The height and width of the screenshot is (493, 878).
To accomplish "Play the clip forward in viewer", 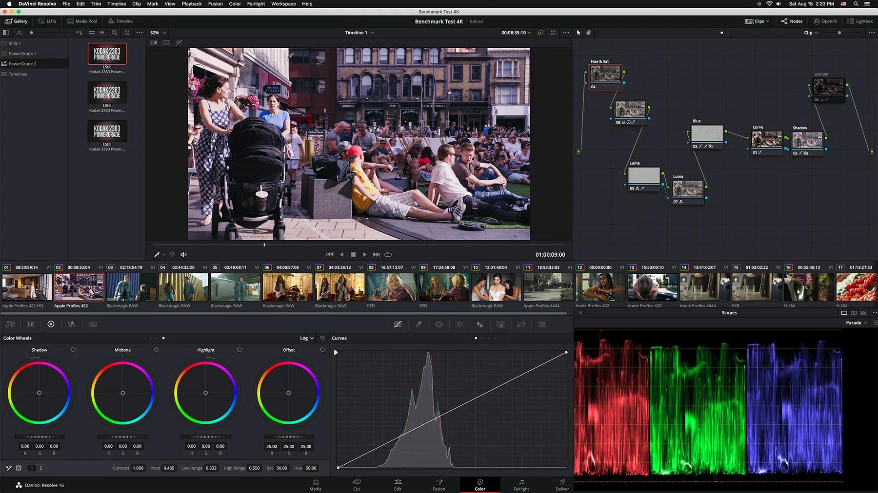I will point(365,254).
